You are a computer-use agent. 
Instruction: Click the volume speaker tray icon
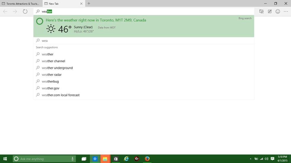click(x=266, y=159)
